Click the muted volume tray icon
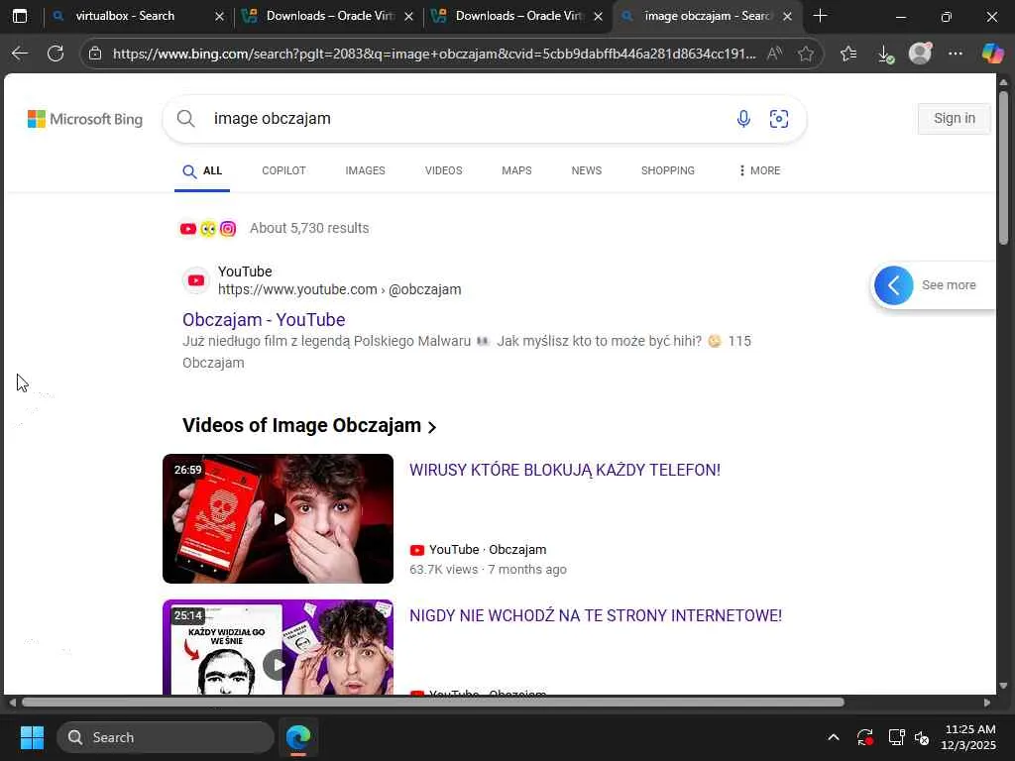 pos(922,737)
